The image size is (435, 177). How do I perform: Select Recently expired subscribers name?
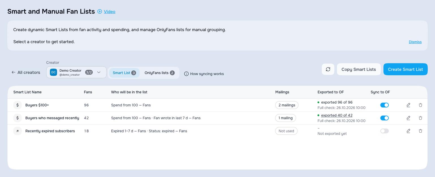(x=50, y=131)
